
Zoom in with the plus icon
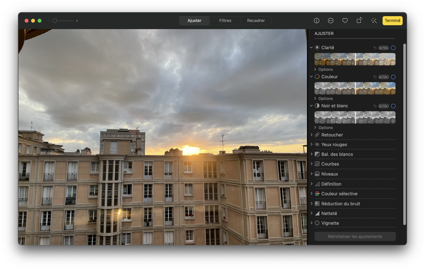(x=77, y=21)
